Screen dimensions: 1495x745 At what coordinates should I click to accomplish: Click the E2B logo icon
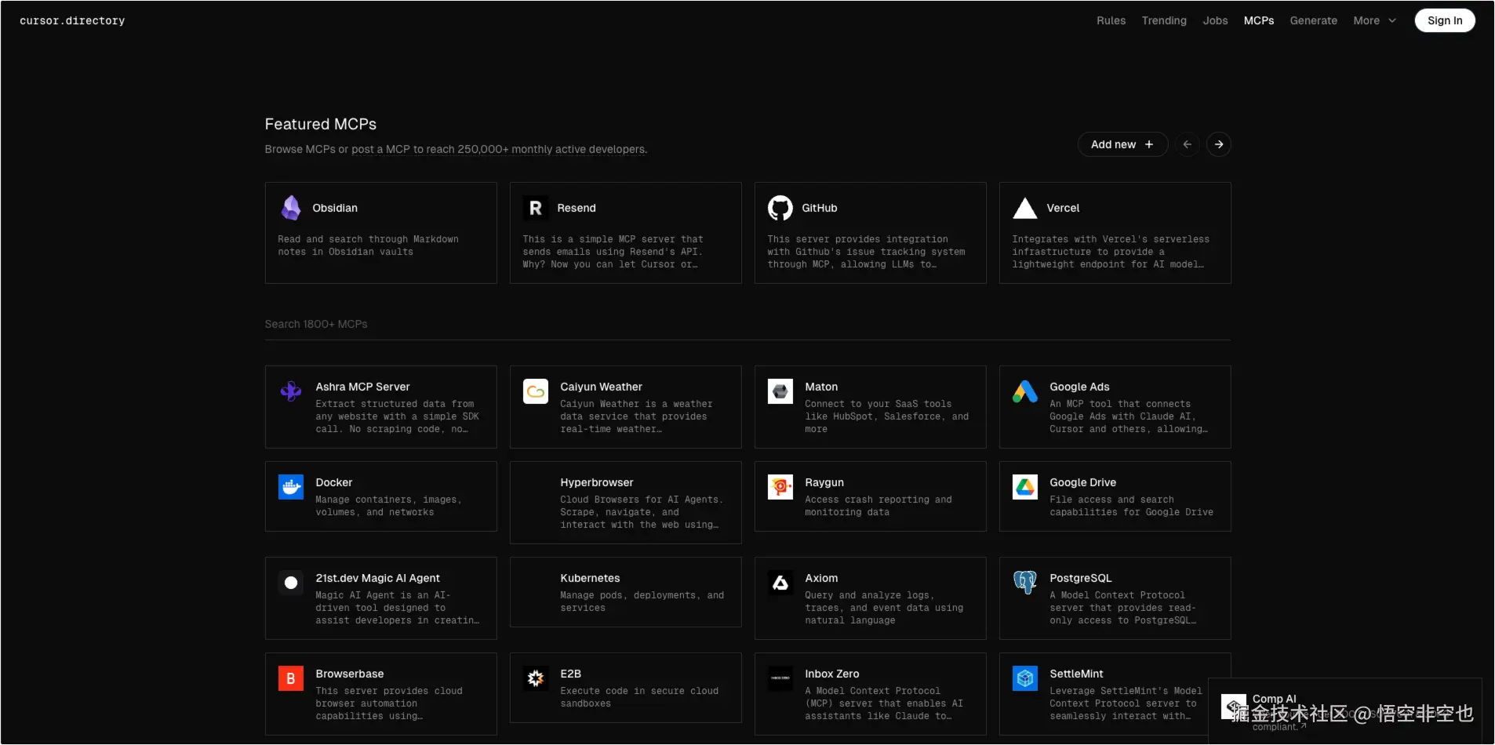coord(536,678)
